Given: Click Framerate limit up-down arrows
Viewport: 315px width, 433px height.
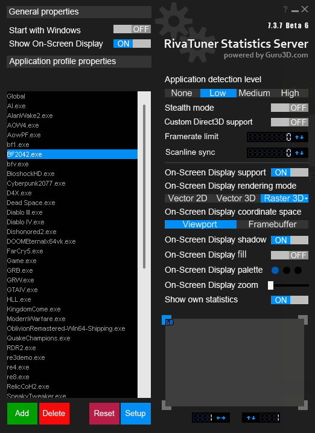Looking at the screenshot, I should pyautogui.click(x=299, y=137).
